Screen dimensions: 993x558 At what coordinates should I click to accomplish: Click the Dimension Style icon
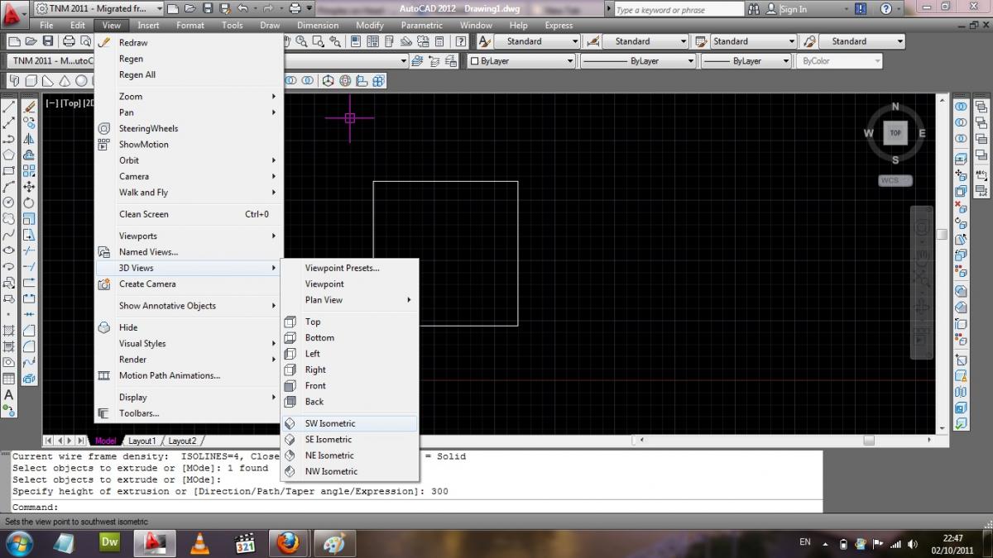tap(592, 41)
